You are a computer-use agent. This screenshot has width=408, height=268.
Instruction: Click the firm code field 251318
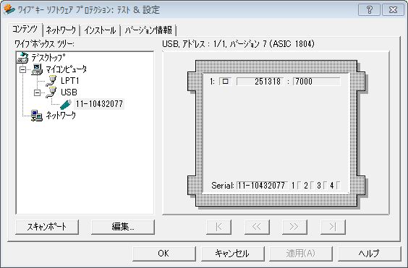[x=260, y=82]
